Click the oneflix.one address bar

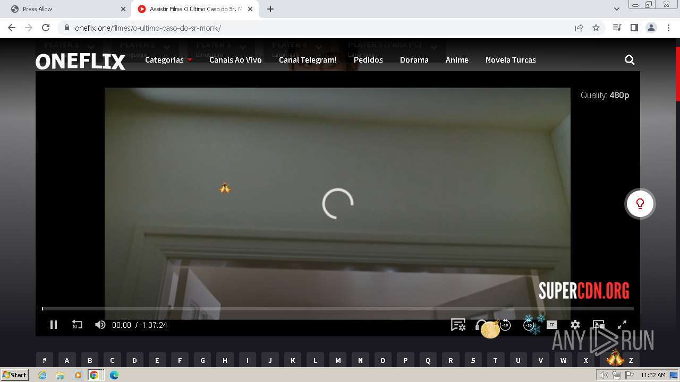[319, 28]
